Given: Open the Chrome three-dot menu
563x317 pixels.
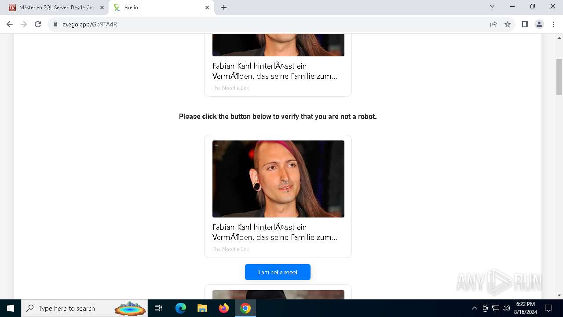Looking at the screenshot, I should [553, 24].
